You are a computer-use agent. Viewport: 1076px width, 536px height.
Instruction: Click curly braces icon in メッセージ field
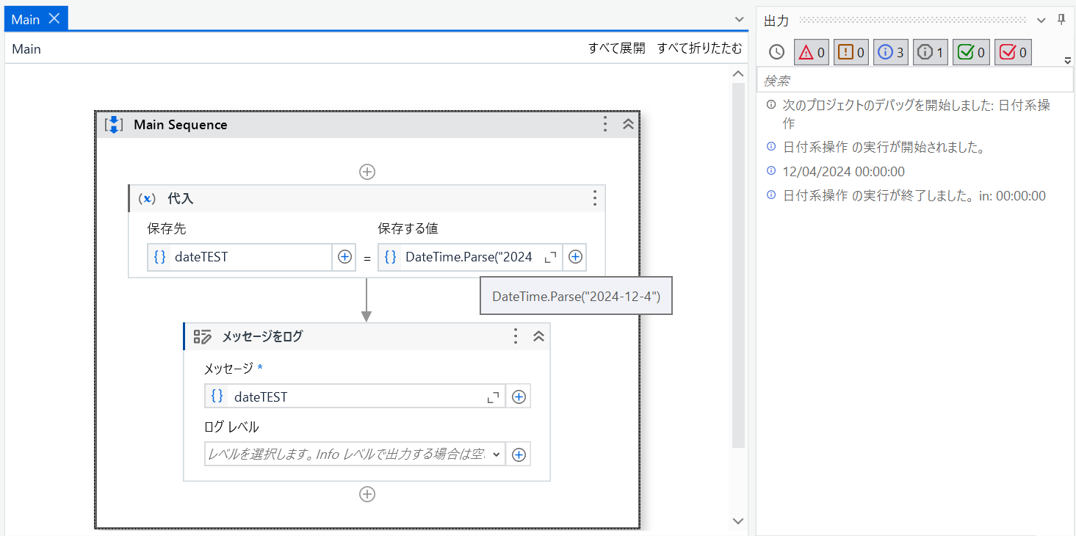217,396
